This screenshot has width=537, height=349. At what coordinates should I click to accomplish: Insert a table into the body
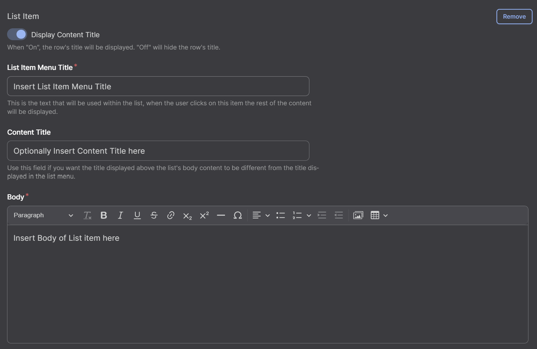coord(375,215)
